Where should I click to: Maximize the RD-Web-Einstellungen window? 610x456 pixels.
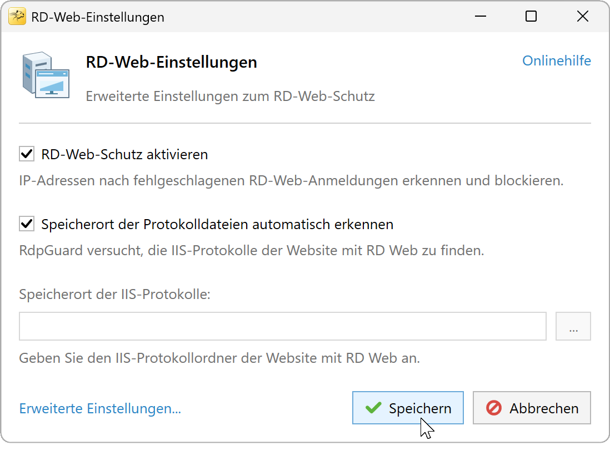(x=531, y=16)
